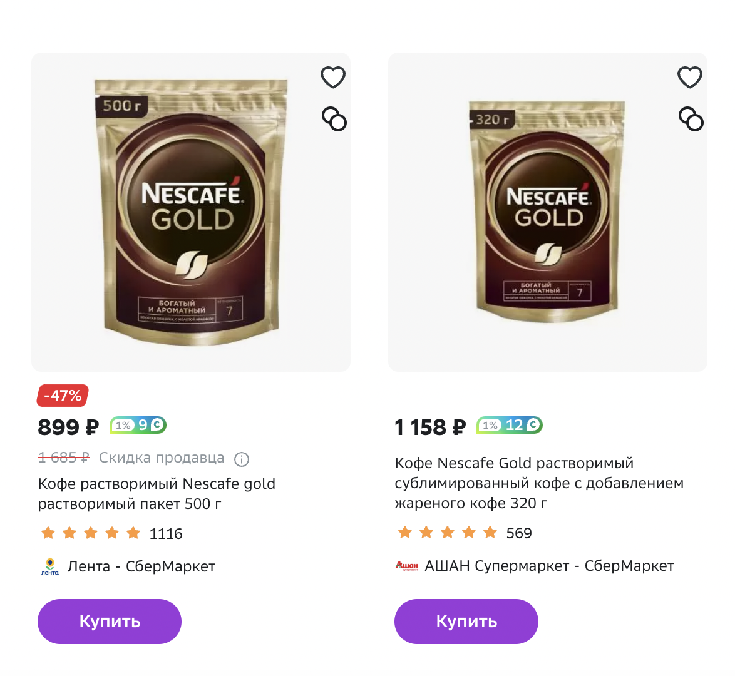Buy the 1 158 ₽ Nescafe Gold pack
The image size is (735, 676).
(466, 621)
